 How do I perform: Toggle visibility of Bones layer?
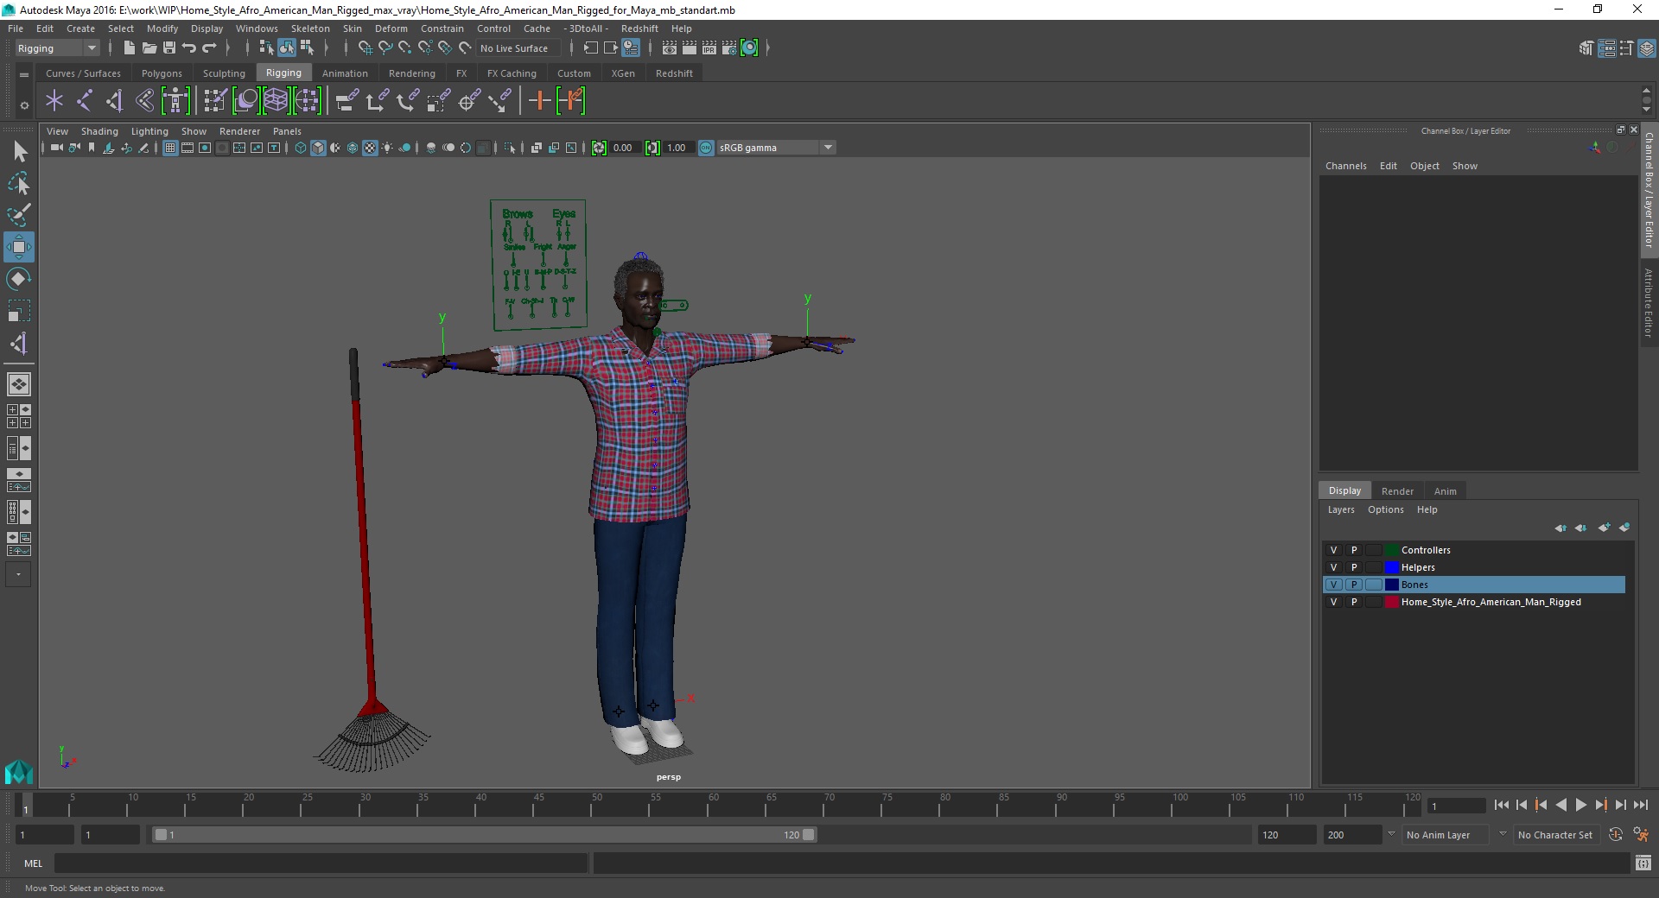pyautogui.click(x=1333, y=585)
